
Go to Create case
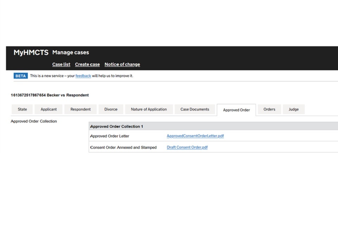pos(87,64)
